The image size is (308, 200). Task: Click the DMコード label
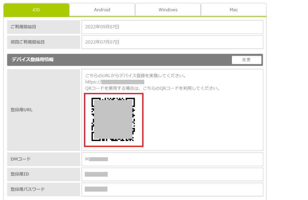(x=21, y=159)
